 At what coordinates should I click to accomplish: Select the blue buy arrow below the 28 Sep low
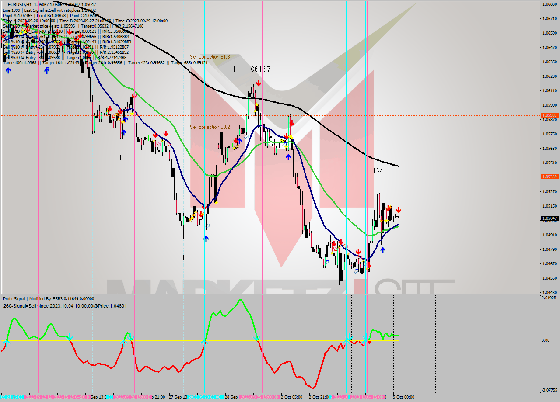(x=206, y=238)
